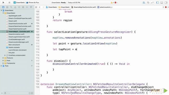Image resolution: width=169 pixels, height=95 pixels.
Task: Open the red error indicator in the activity bar
Action: [x=116, y=2]
